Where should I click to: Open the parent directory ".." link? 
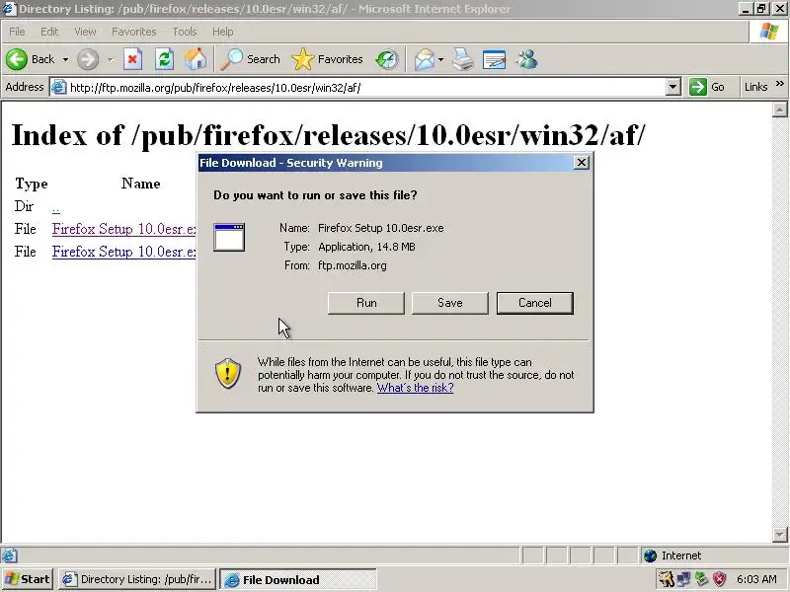[56, 207]
